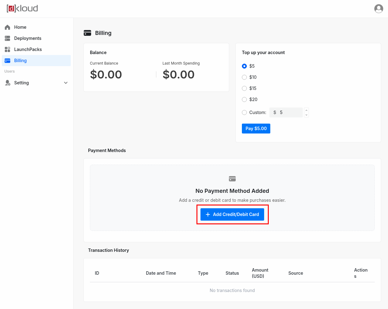
Task: Decrease custom amount with down arrow
Action: click(x=306, y=115)
